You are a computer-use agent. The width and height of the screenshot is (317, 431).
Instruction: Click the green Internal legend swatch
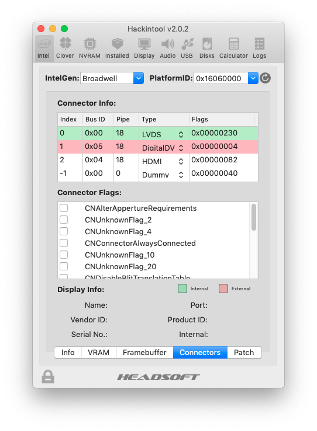182,289
